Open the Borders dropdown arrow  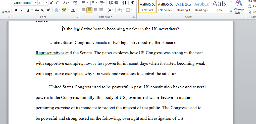tap(132, 10)
